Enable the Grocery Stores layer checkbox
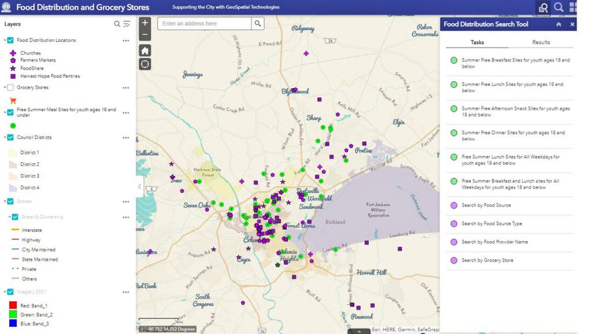 pos(10,88)
